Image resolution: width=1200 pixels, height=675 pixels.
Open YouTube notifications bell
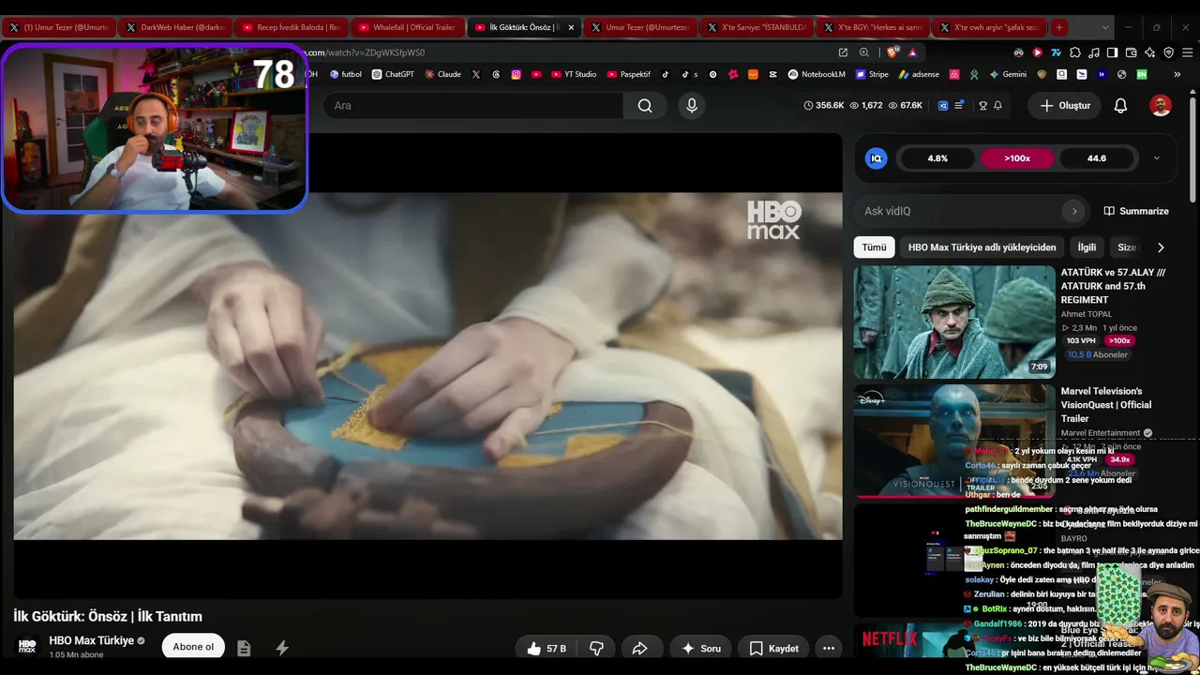point(1120,106)
